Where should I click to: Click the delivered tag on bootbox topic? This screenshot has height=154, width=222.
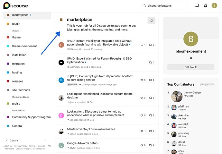click(x=72, y=85)
